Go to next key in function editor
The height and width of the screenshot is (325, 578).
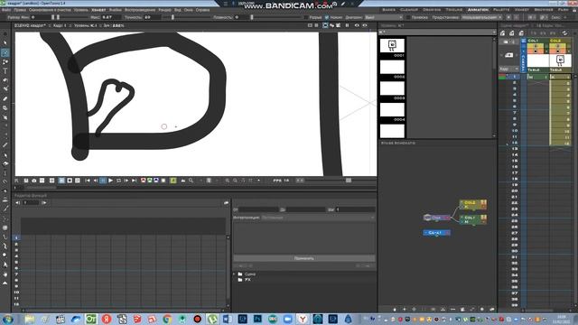point(44,202)
